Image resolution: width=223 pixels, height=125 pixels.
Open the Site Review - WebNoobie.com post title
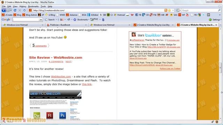(x=56, y=58)
